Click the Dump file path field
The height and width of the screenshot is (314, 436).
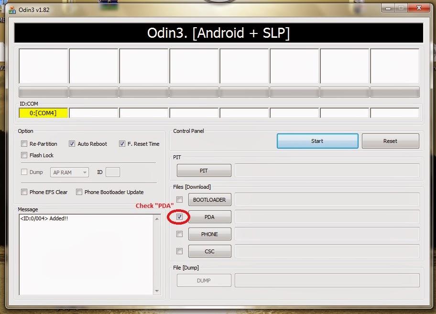327,281
